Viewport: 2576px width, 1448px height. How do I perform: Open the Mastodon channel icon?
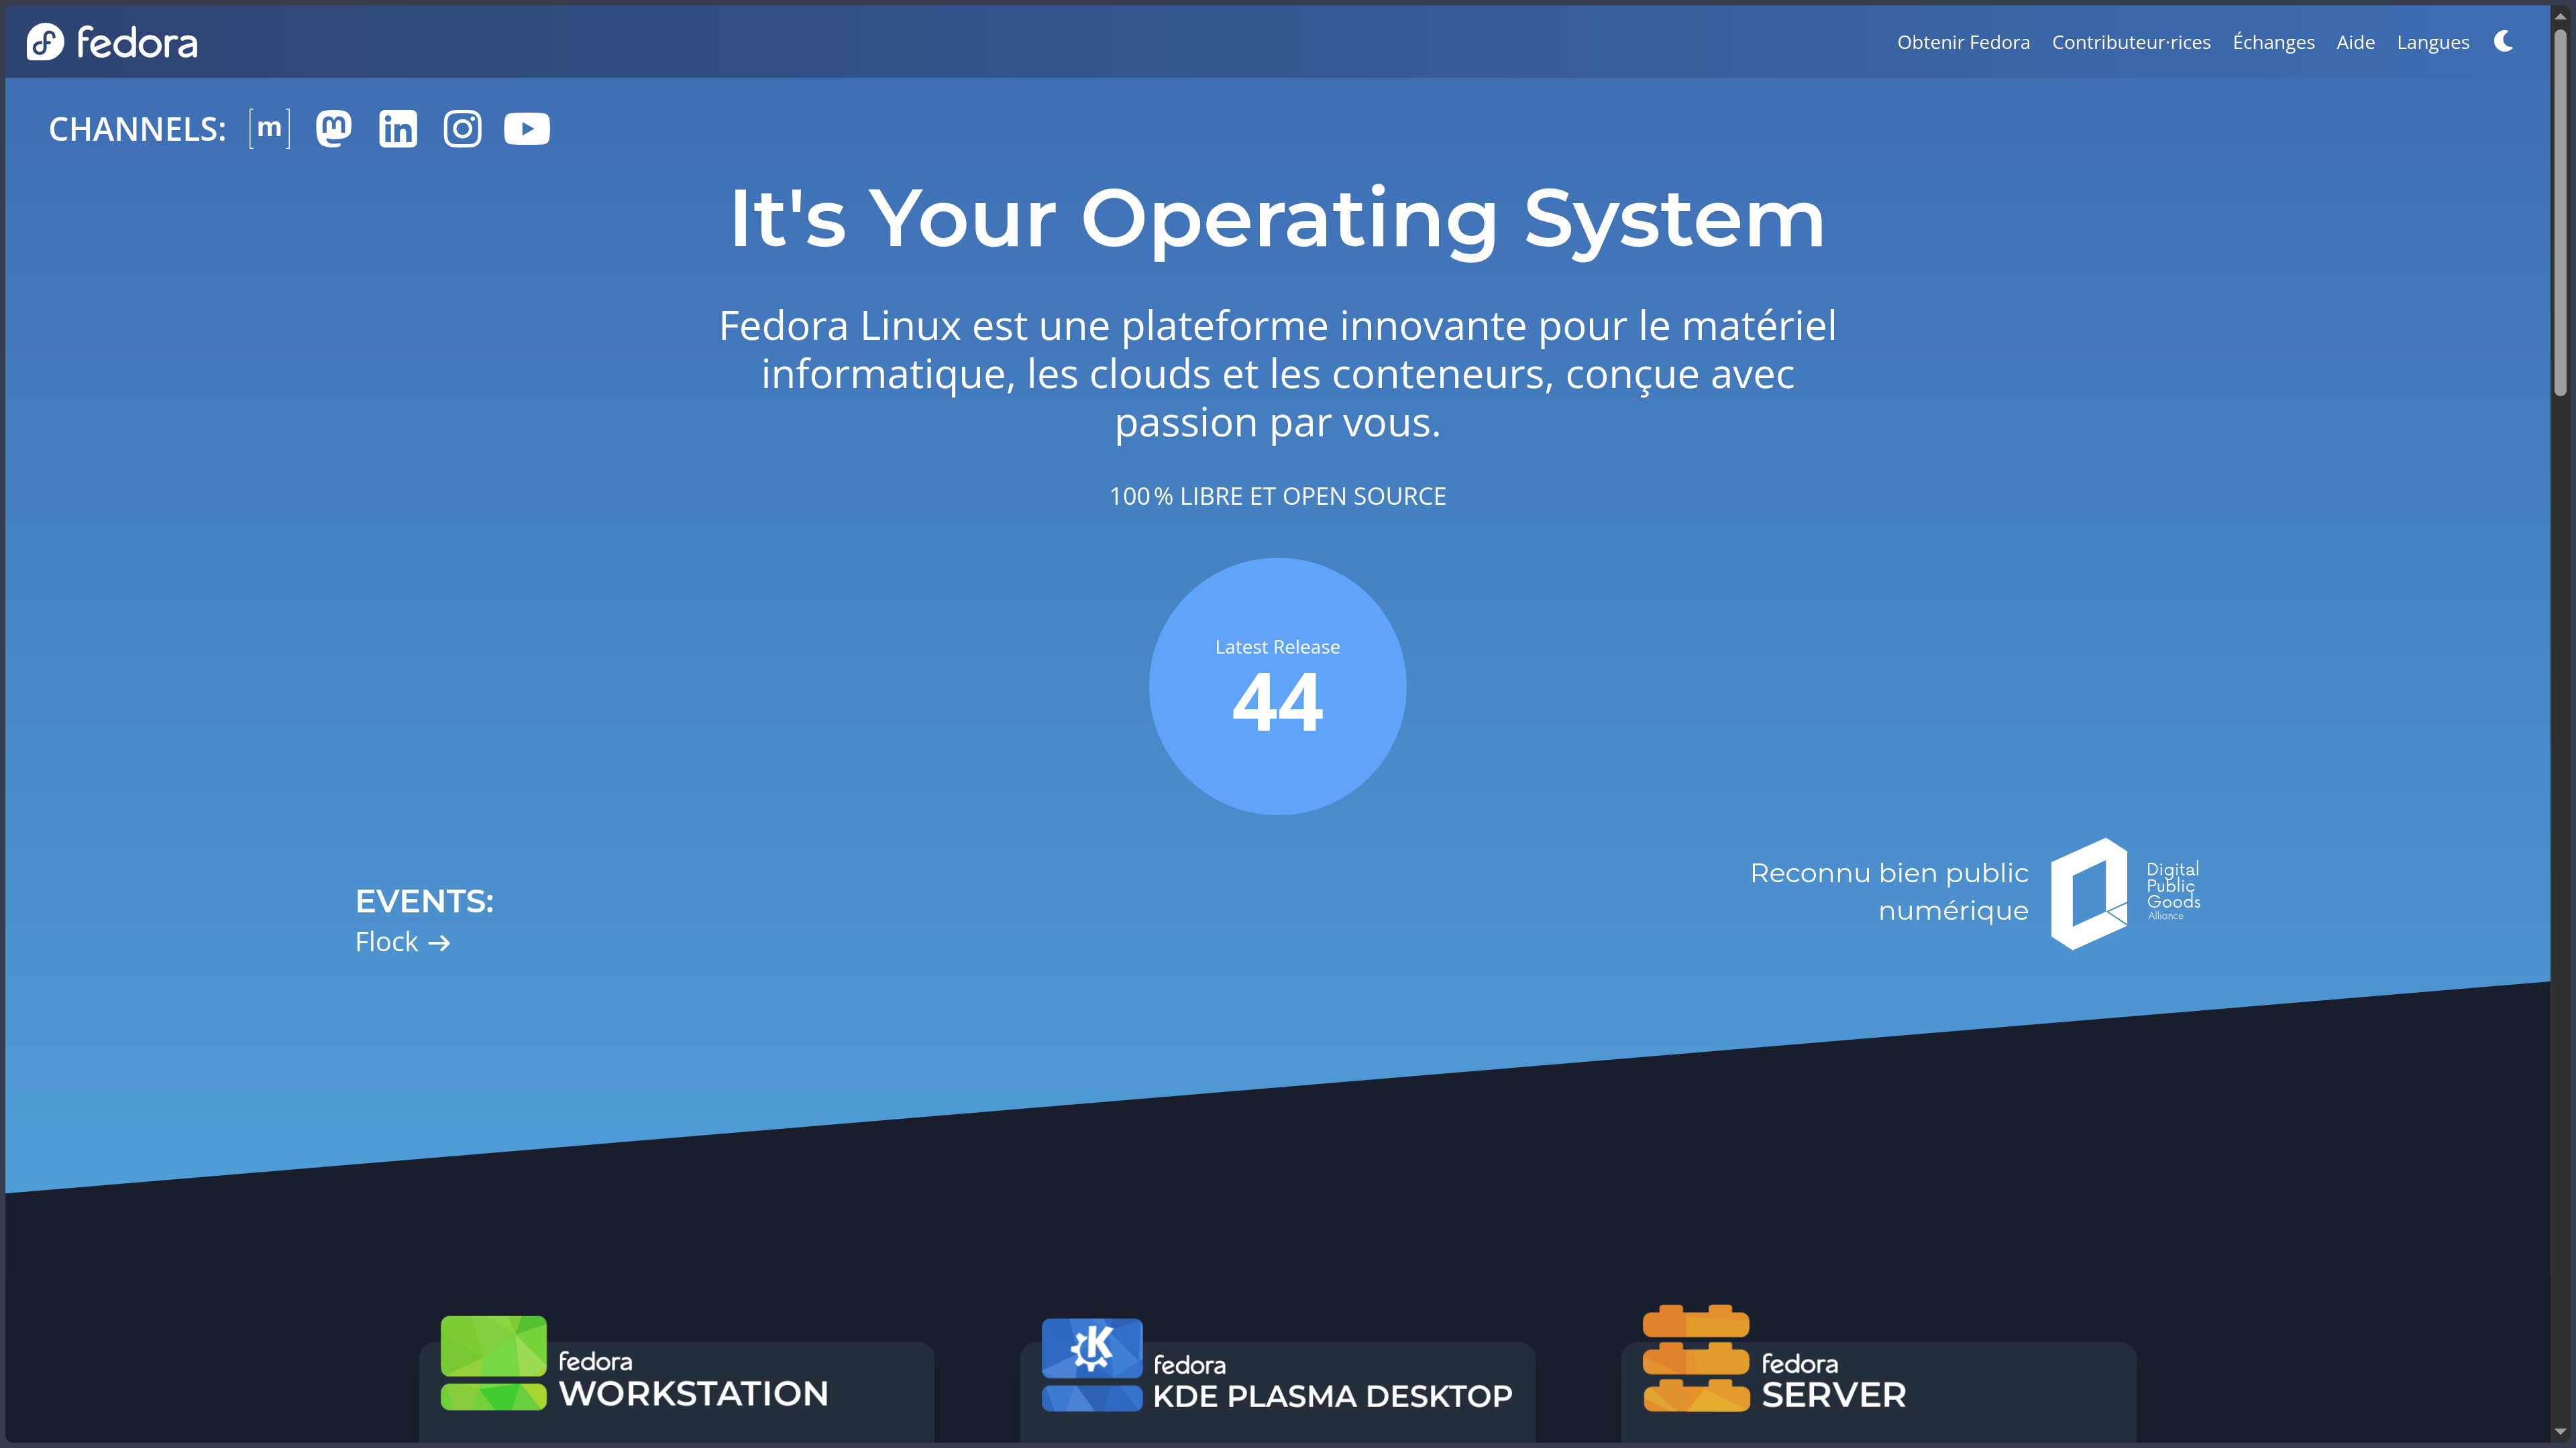(x=334, y=129)
